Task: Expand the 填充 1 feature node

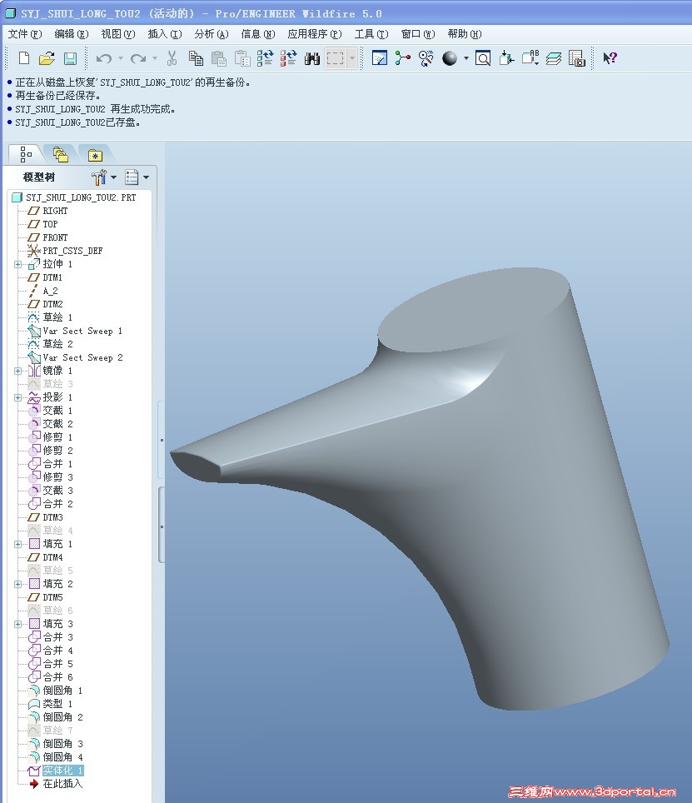Action: tap(18, 544)
